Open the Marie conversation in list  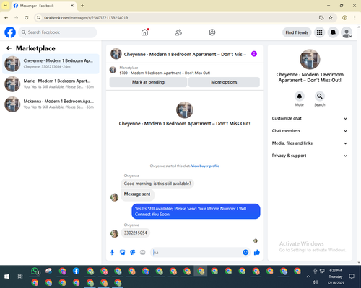51,84
